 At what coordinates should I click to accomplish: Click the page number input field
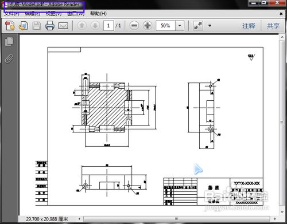pyautogui.click(x=108, y=26)
